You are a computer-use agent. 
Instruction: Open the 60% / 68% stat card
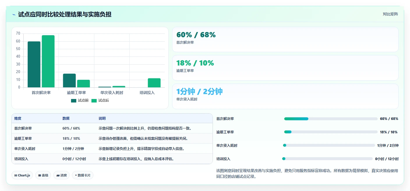point(285,40)
